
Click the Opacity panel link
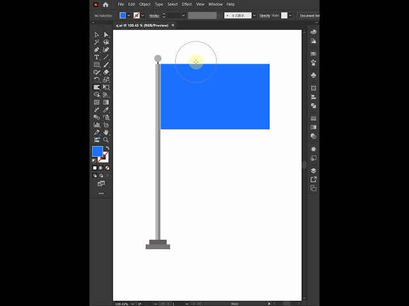click(x=265, y=15)
